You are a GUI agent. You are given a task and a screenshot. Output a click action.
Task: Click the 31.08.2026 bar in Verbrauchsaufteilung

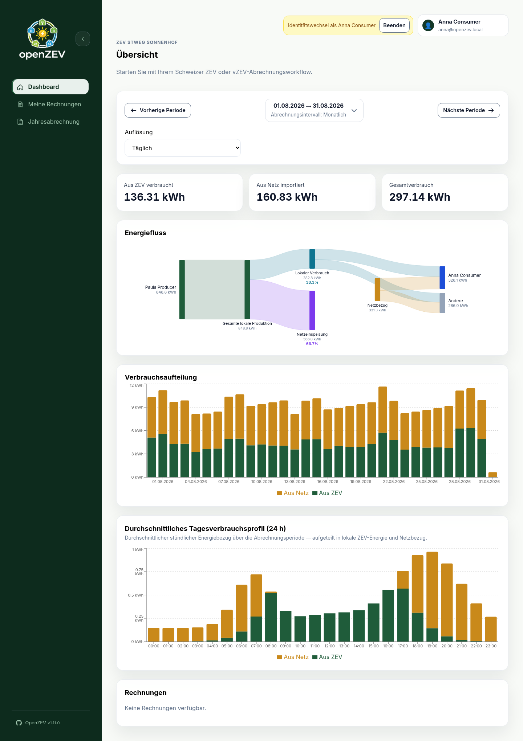click(493, 475)
